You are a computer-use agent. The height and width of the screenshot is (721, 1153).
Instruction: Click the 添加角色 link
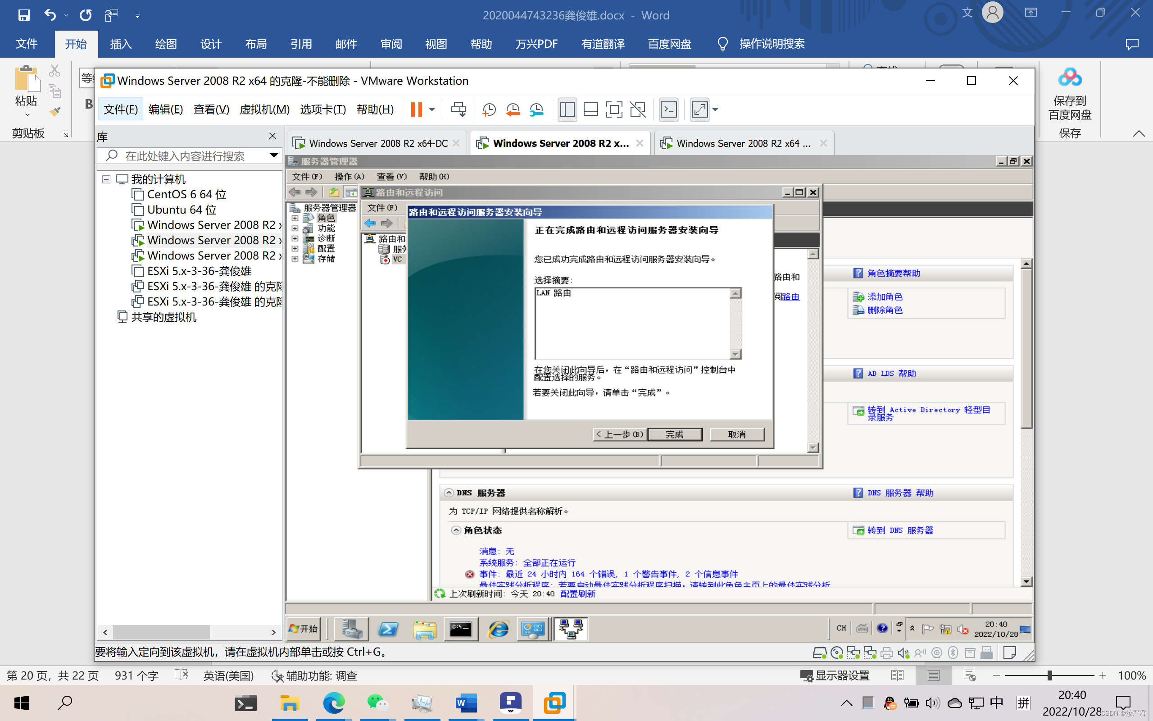point(884,297)
